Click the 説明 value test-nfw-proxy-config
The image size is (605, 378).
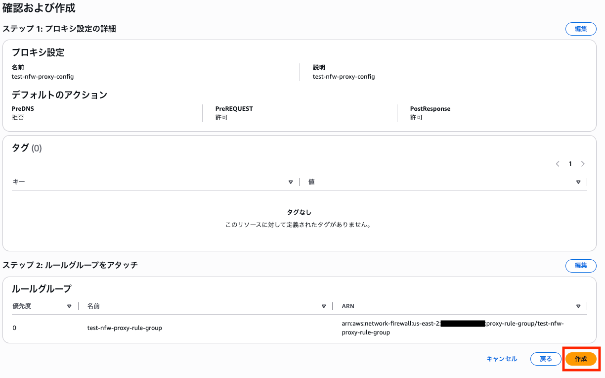pos(344,77)
